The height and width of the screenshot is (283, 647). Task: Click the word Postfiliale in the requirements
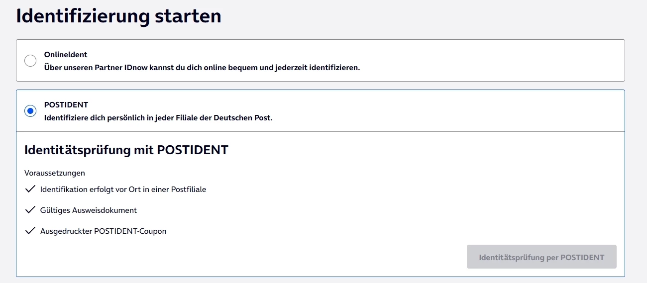(188, 189)
